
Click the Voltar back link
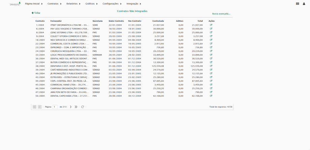[36, 13]
